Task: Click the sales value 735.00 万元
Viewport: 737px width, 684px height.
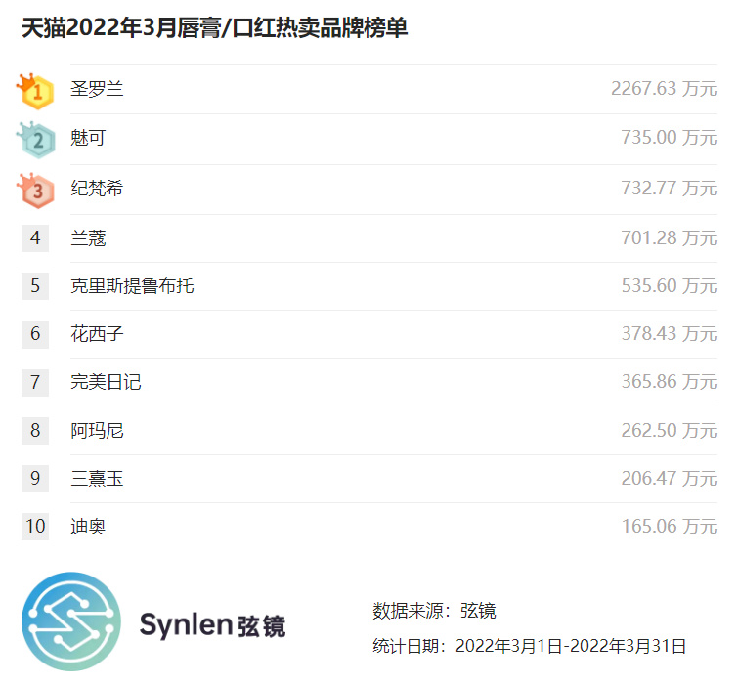Action: point(670,137)
